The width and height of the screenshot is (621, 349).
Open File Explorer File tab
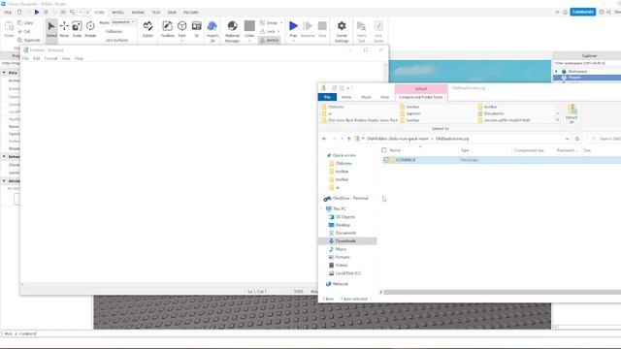coord(327,97)
